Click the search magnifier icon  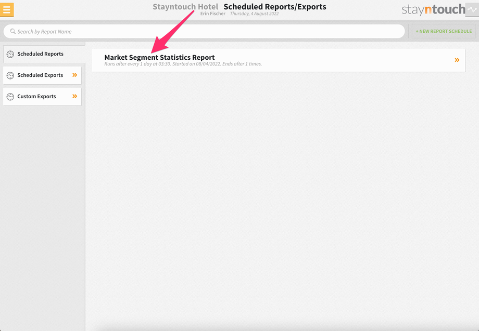(x=13, y=31)
